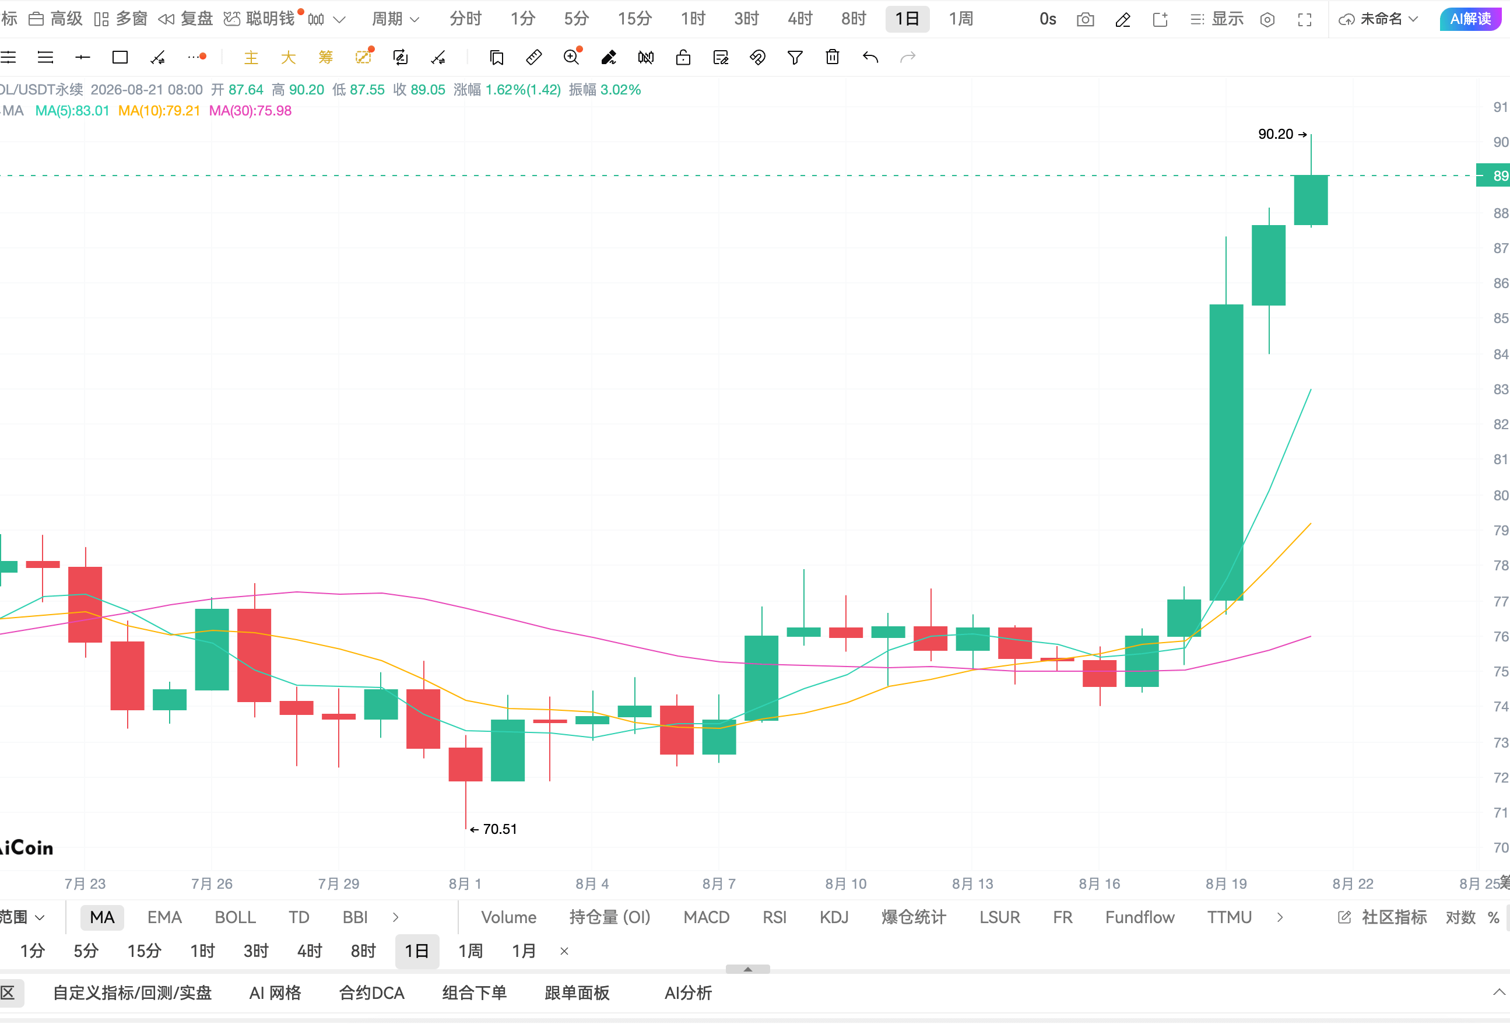Toggle the magnet snap tool
Image resolution: width=1510 pixels, height=1024 pixels.
[x=757, y=58]
